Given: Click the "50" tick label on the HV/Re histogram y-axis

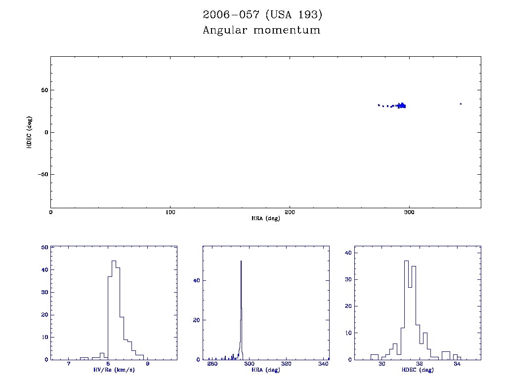Looking at the screenshot, I should (x=45, y=248).
